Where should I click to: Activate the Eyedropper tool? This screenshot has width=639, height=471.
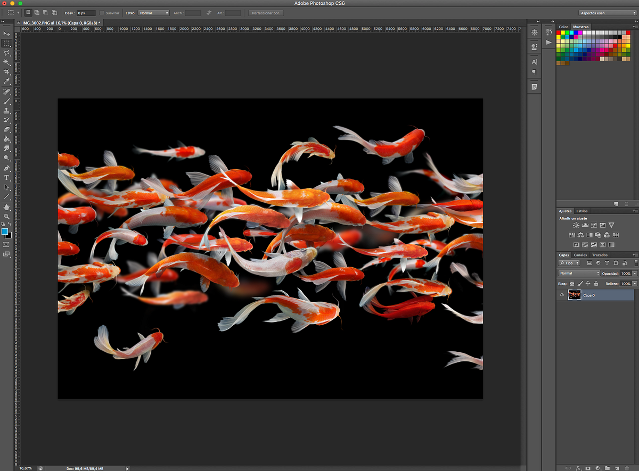pyautogui.click(x=7, y=81)
